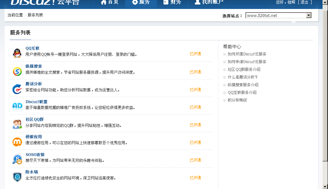Click 已开通 status for SOSO表情
Screen dimensions: 328x189
click(x=196, y=160)
